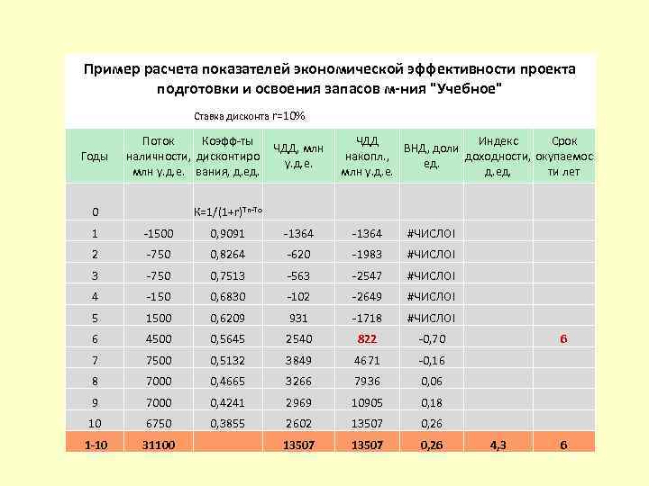Screen dimensions: 649x486
Task: Click the accumulated value -2649
Action: (x=367, y=297)
